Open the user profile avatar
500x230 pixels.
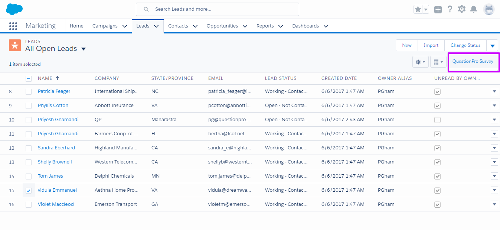click(489, 10)
